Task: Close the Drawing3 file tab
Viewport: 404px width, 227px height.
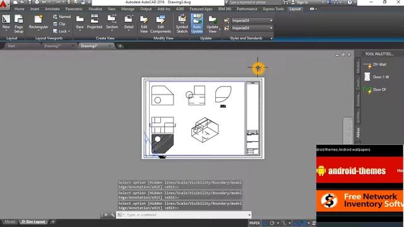Action: coord(110,46)
